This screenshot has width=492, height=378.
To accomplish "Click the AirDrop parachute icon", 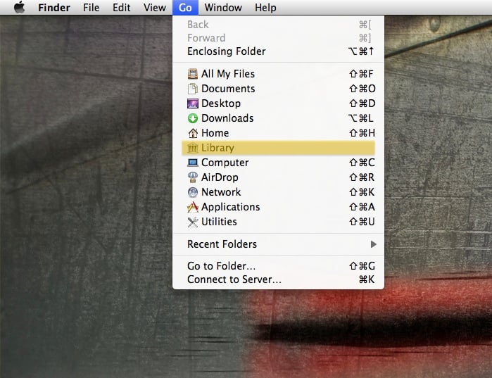I will 192,177.
